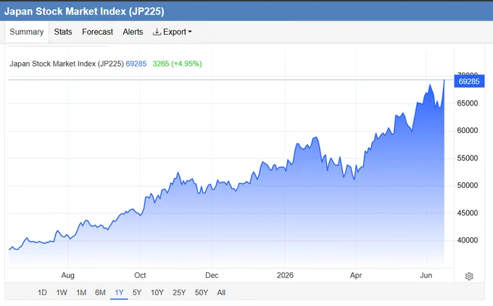This screenshot has height=306, width=493.
Task: Click the 60000 y-axis label
Action: click(x=467, y=130)
